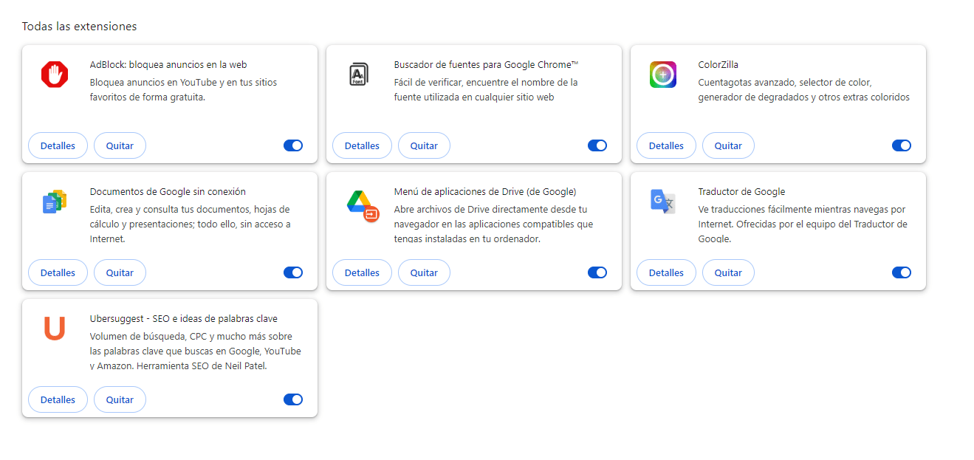This screenshot has width=974, height=460.
Task: Click the description starting "Volumen de búsqueda, CPC"
Action: pyautogui.click(x=196, y=351)
